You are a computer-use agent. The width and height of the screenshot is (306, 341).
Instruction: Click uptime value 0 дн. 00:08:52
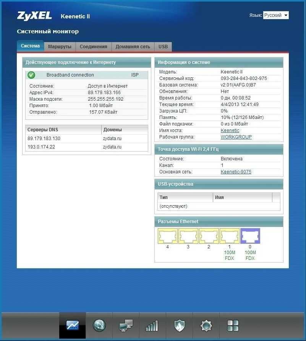[236, 98]
